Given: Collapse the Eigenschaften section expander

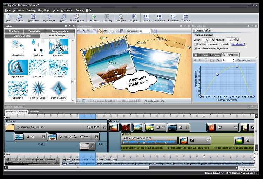Looking at the screenshot, I should pyautogui.click(x=195, y=30).
